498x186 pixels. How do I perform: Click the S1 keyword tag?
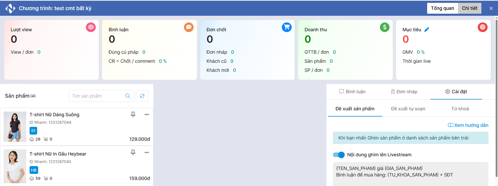33,131
